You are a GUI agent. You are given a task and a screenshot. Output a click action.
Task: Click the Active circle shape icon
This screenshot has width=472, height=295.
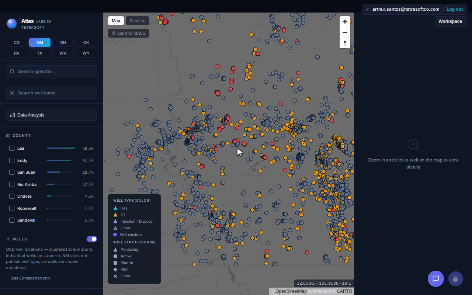(115, 256)
